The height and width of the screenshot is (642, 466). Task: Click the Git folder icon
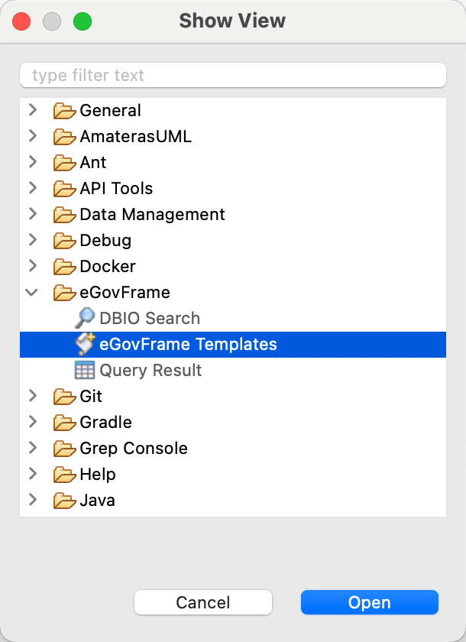point(63,397)
